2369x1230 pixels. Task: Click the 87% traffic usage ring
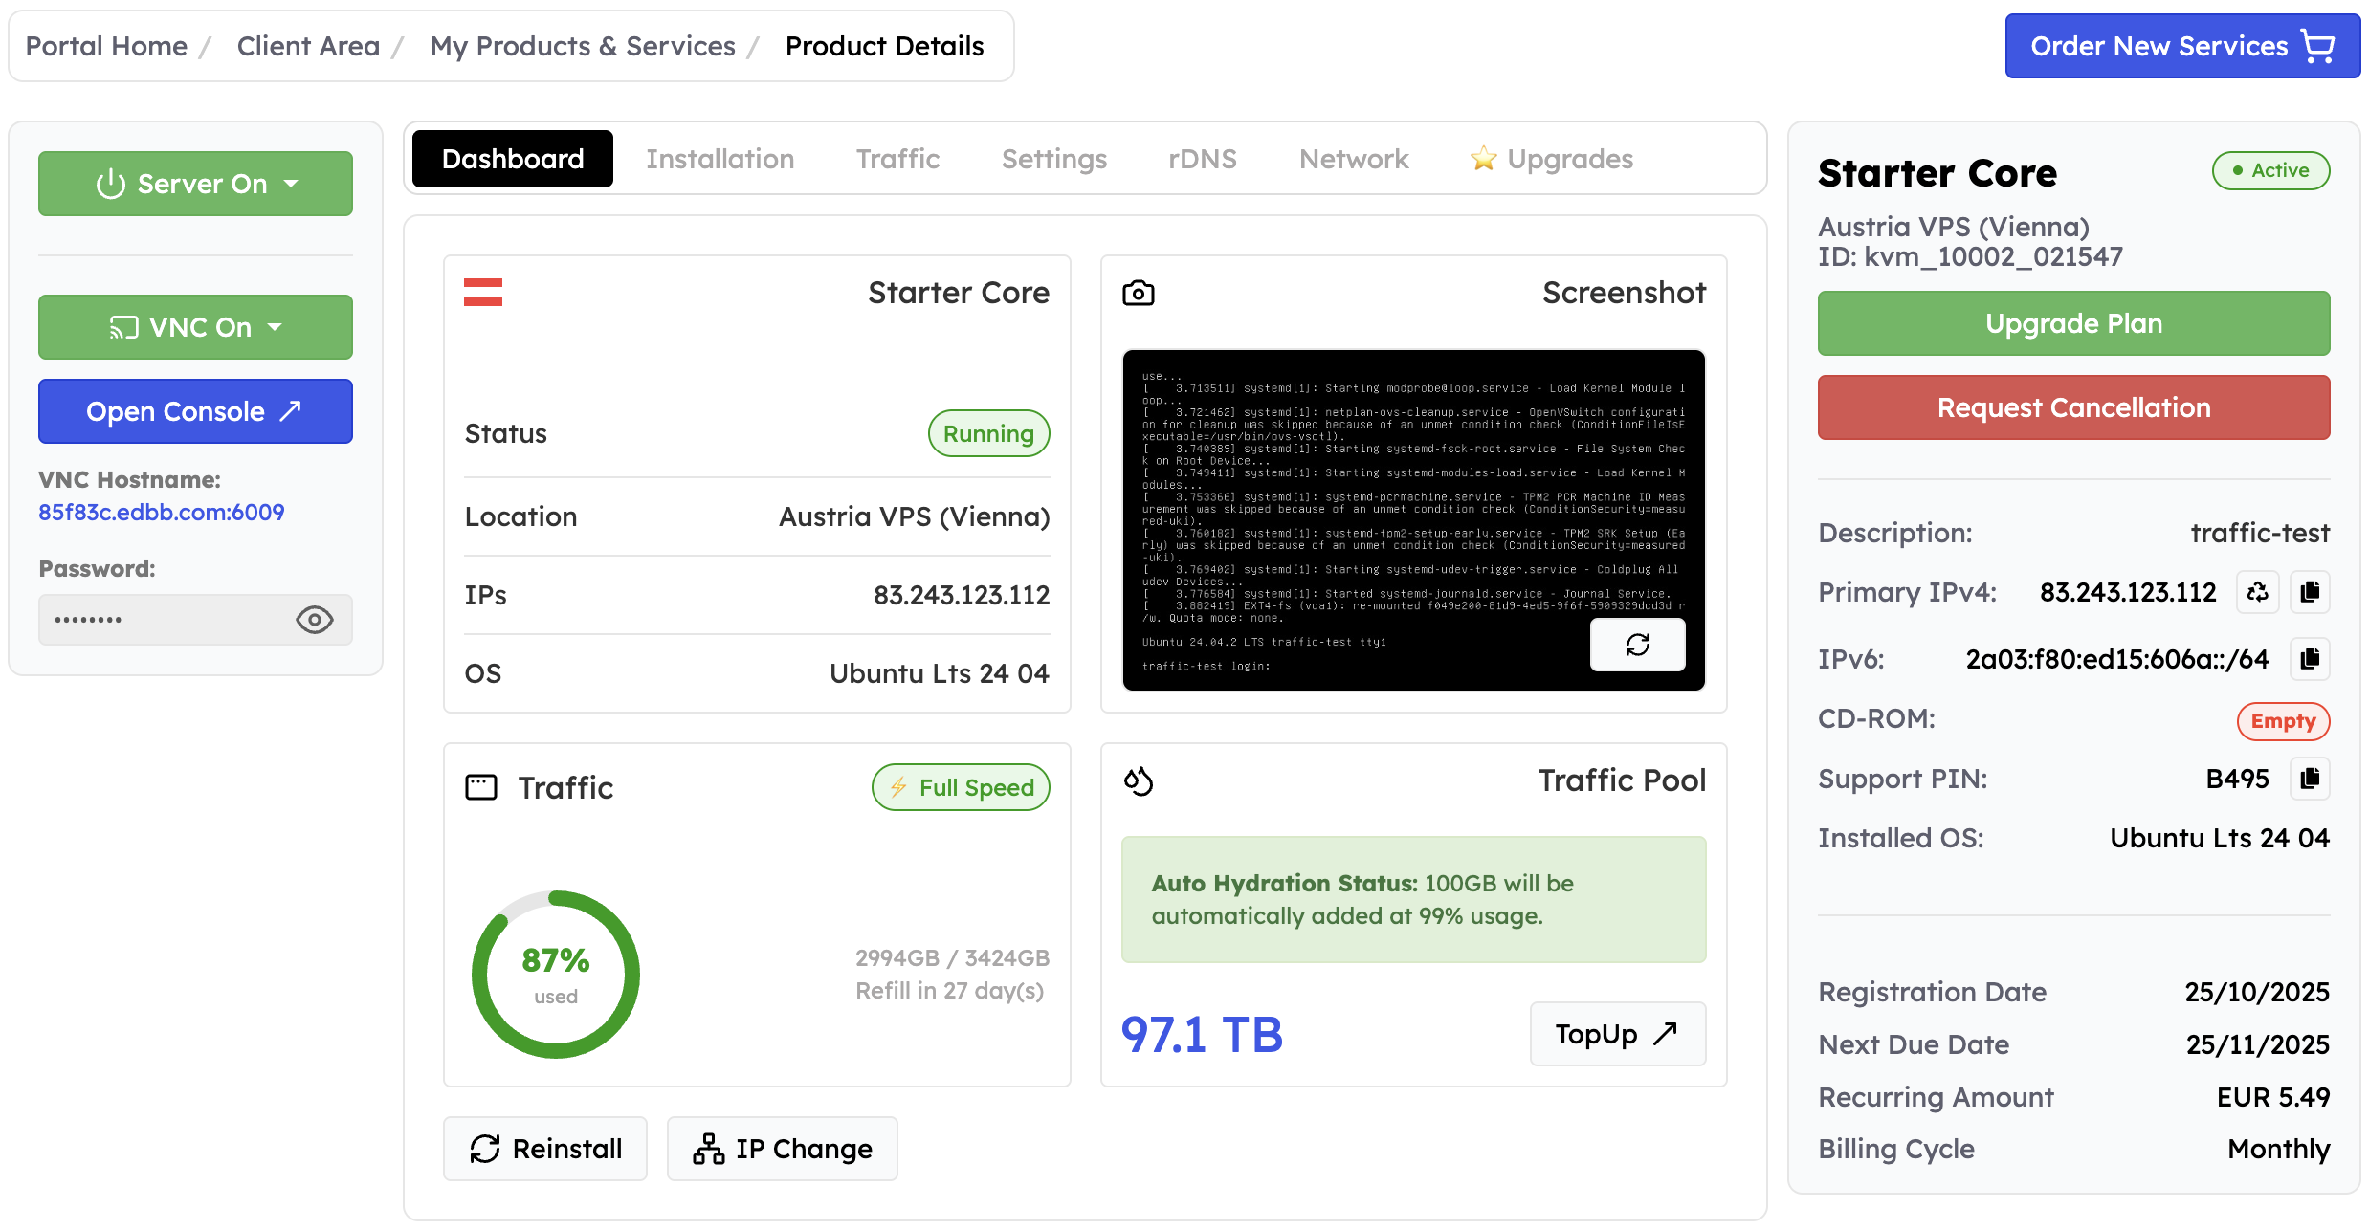tap(555, 974)
